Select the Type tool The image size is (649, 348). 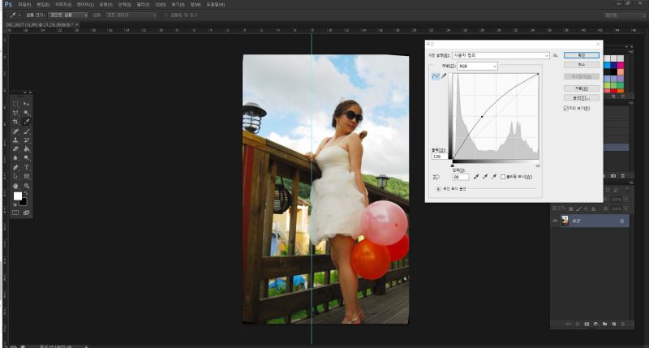(27, 168)
